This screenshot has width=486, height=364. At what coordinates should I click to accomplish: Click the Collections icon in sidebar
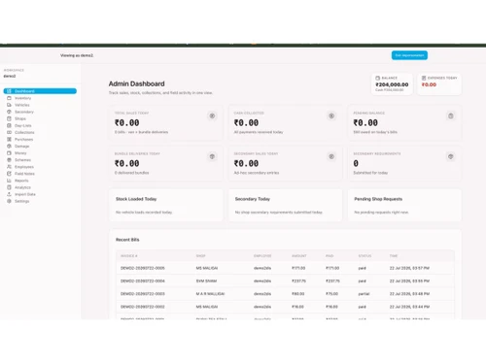9,132
